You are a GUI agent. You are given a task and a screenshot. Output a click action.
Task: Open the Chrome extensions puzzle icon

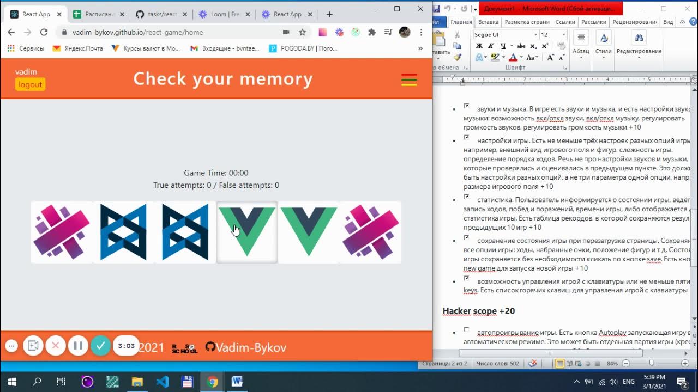pos(372,32)
